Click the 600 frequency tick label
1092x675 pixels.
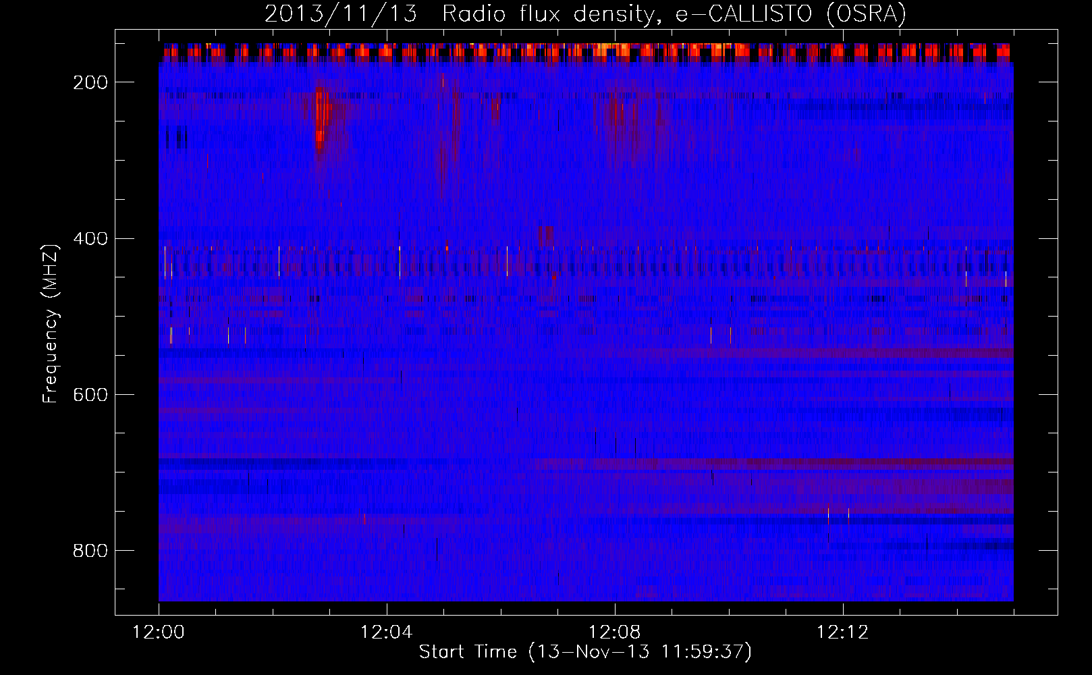[x=90, y=394]
